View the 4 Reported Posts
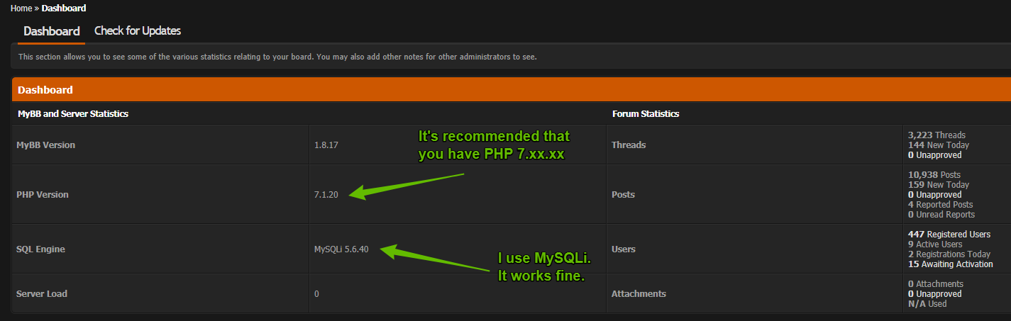The height and width of the screenshot is (321, 1011). [941, 204]
